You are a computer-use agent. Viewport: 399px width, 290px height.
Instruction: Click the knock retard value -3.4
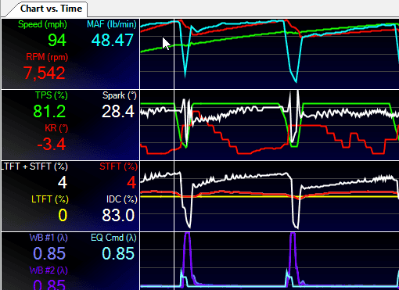[52, 144]
